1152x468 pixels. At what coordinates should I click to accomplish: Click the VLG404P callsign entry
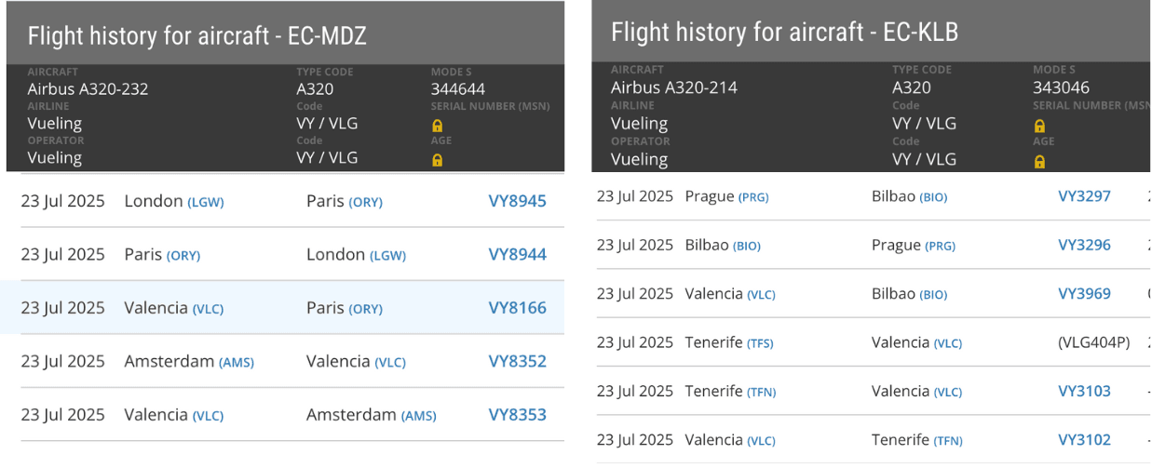coord(1093,342)
